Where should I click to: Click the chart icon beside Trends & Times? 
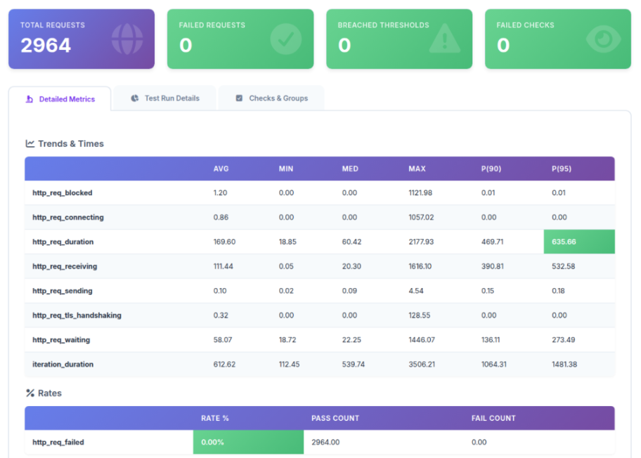[x=30, y=143]
